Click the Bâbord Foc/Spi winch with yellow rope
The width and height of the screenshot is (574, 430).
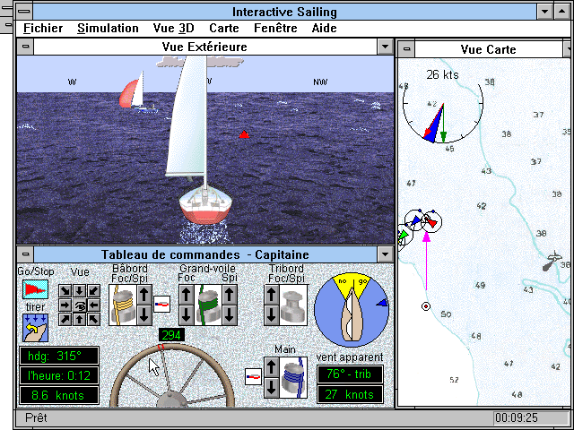point(123,305)
